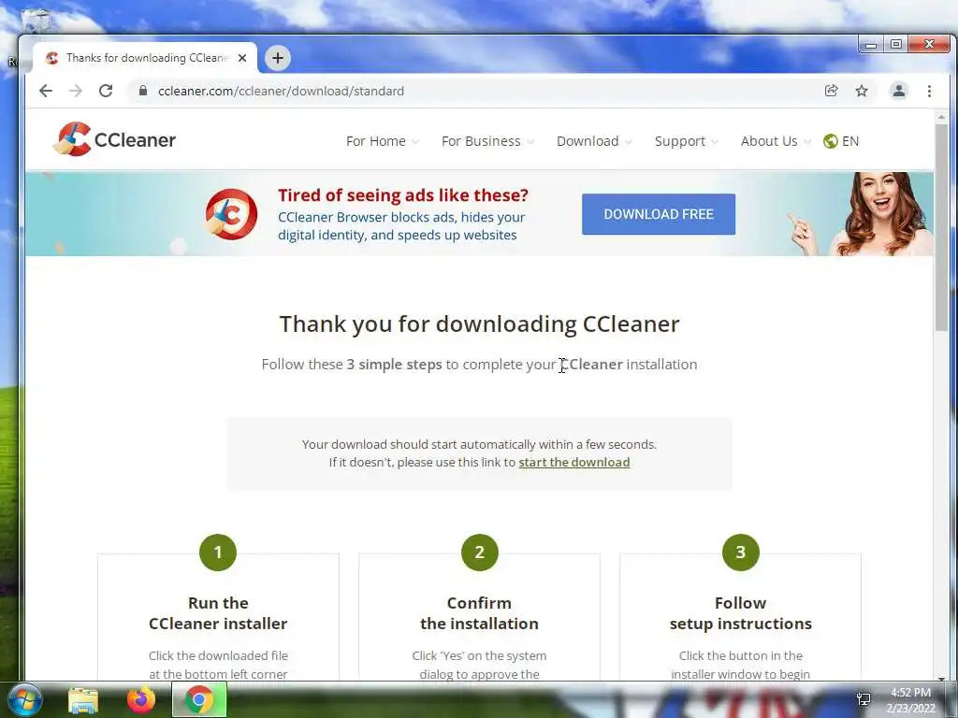The image size is (958, 718).
Task: Go back using the browser back arrow
Action: pyautogui.click(x=46, y=91)
